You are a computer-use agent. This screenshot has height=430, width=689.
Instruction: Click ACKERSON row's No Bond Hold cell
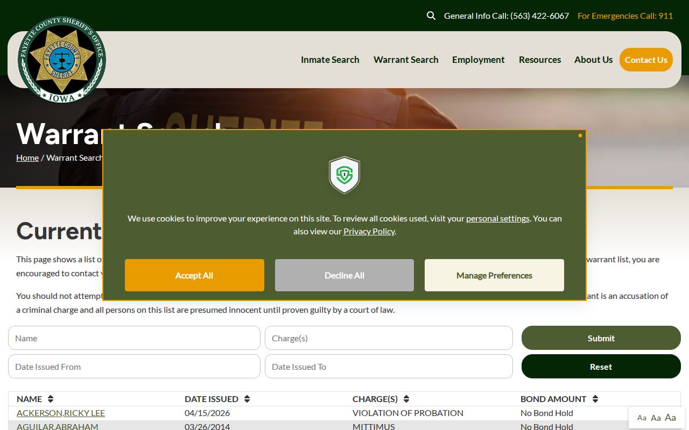pyautogui.click(x=547, y=413)
